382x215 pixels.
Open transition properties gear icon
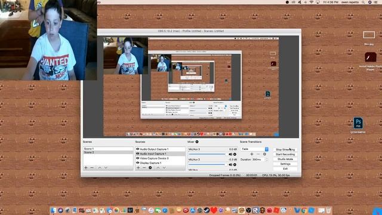[264, 154]
